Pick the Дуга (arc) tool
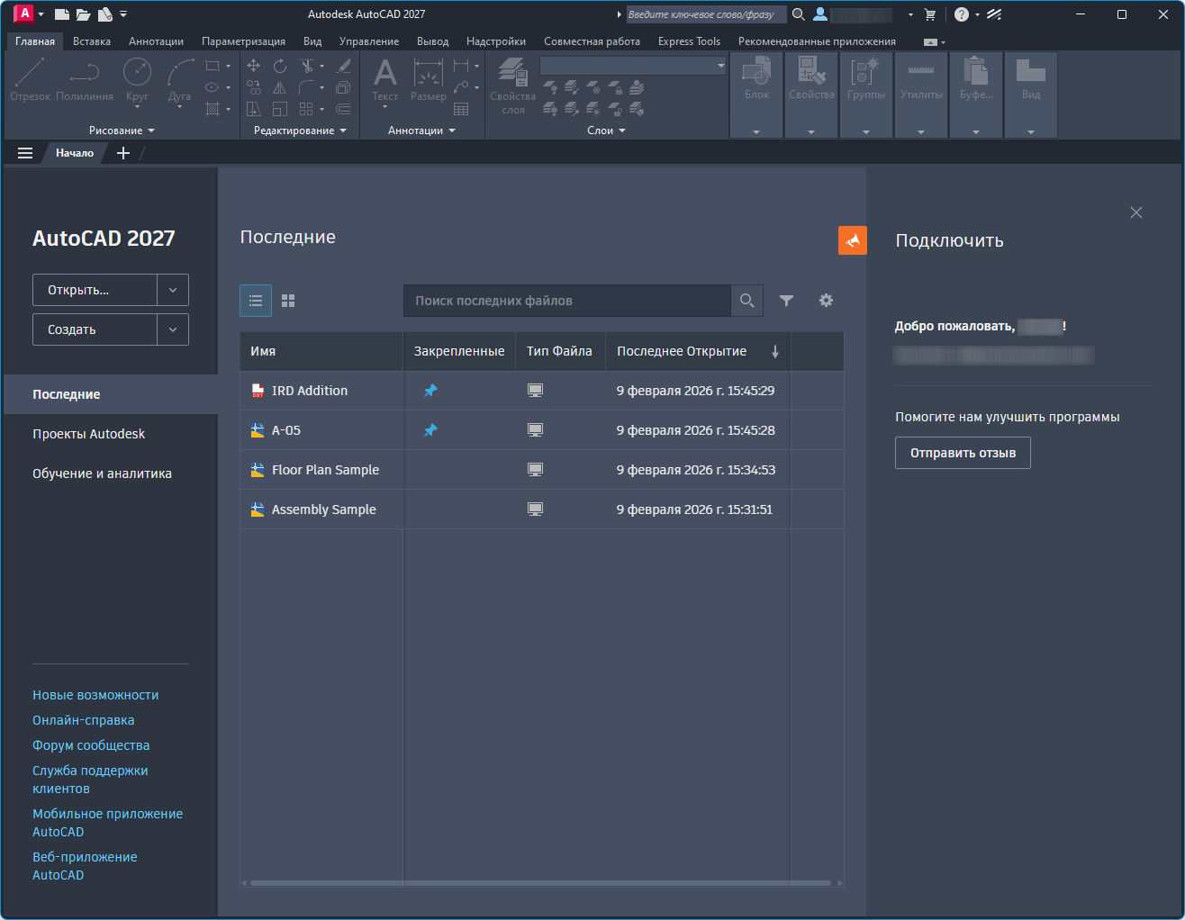Screen dimensions: 1185x920 [x=180, y=79]
